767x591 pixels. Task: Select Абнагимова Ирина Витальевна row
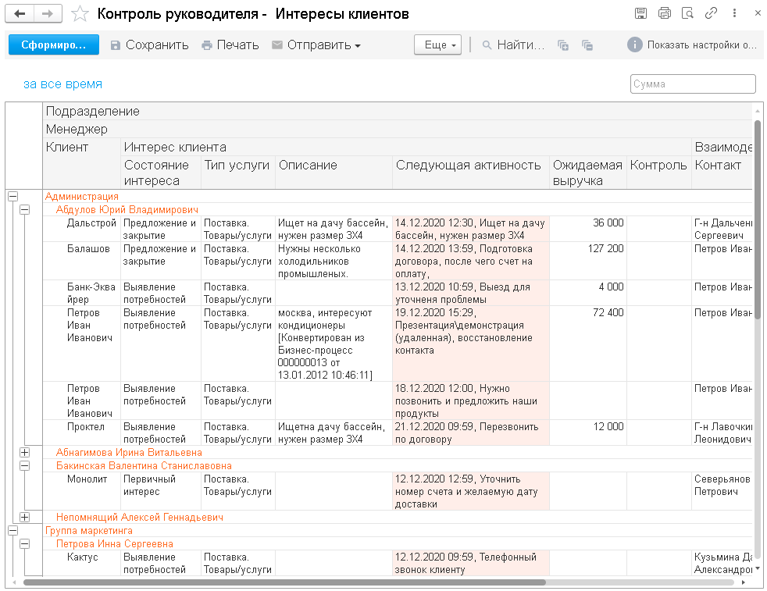coord(398,453)
